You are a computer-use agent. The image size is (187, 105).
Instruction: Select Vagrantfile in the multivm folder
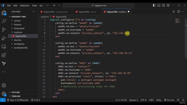[23, 36]
